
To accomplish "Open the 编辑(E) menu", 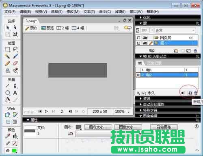I will point(25,12).
